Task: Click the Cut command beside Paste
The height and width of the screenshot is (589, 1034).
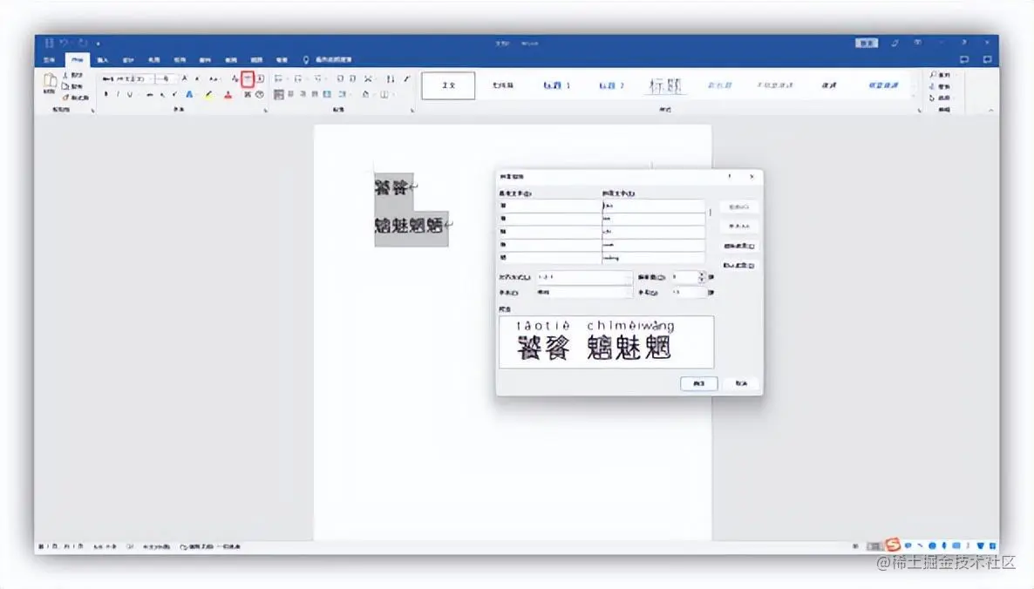Action: 73,74
